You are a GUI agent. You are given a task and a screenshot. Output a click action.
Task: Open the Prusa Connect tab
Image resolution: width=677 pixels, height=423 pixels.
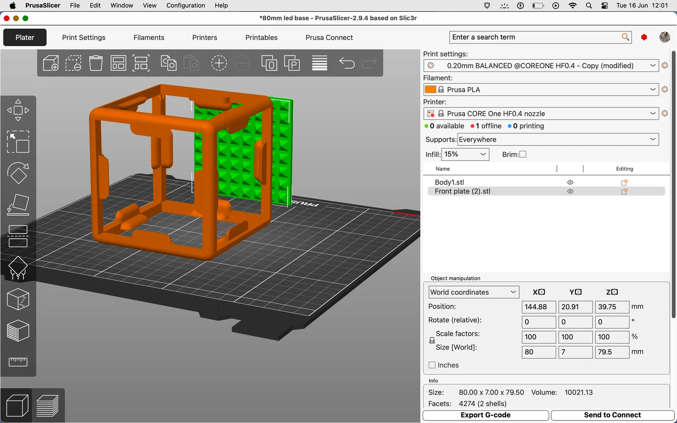329,37
